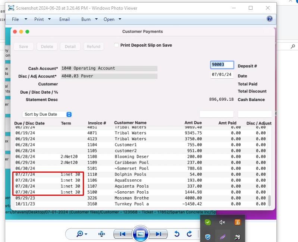The height and width of the screenshot is (242, 298).
Task: Click the actual size fit icon
Action: (x=101, y=234)
